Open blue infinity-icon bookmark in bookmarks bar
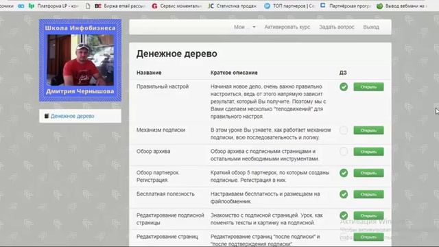 (x=21, y=6)
